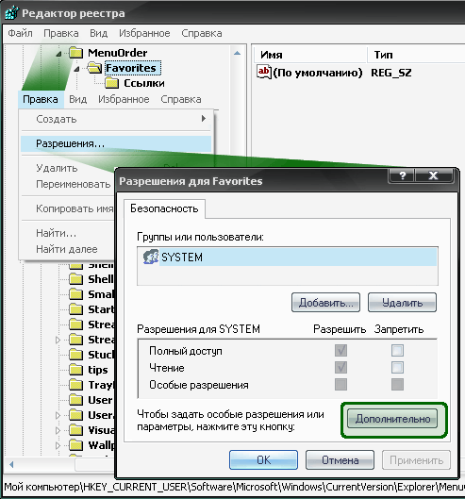Select the SYSTEM user group icon
465x499 pixels.
151,257
